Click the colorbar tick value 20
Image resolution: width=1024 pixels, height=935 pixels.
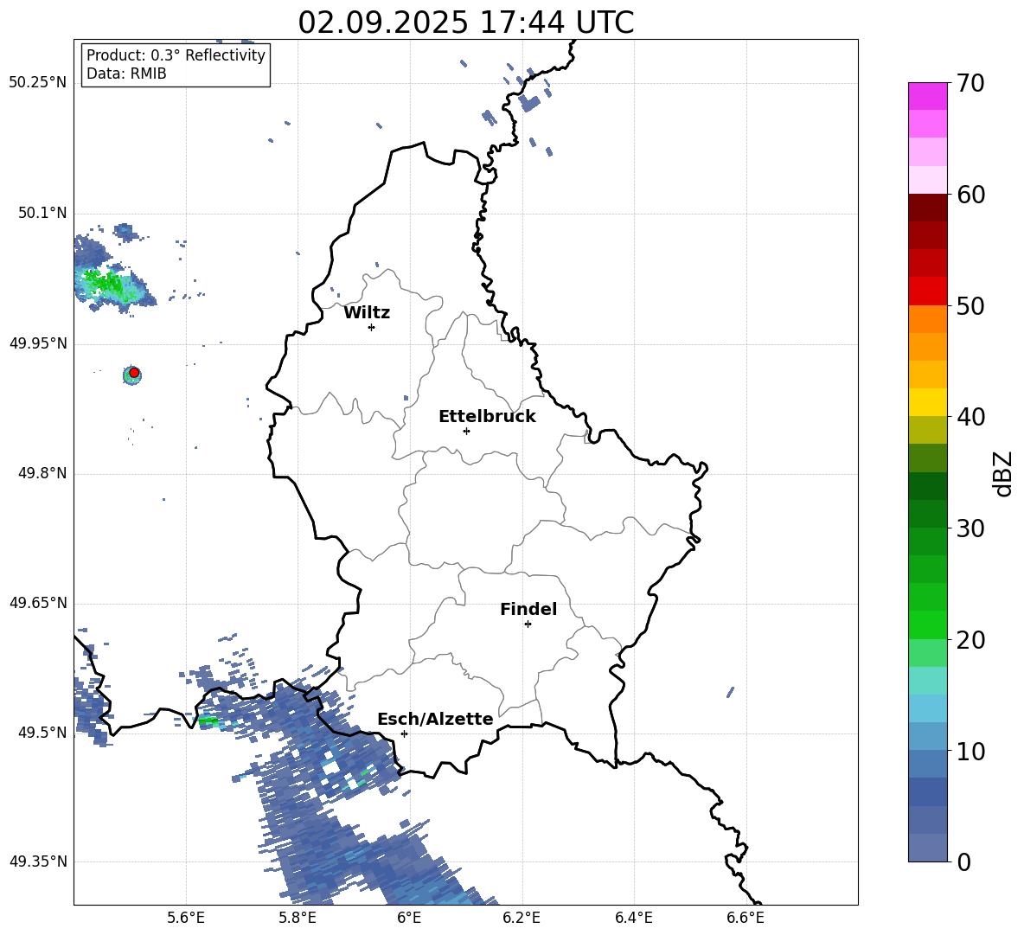click(x=970, y=640)
